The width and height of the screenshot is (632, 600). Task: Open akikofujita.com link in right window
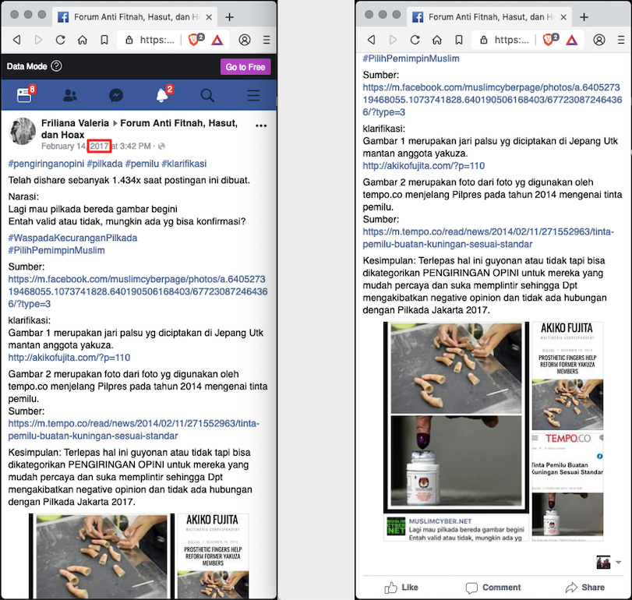pyautogui.click(x=424, y=166)
